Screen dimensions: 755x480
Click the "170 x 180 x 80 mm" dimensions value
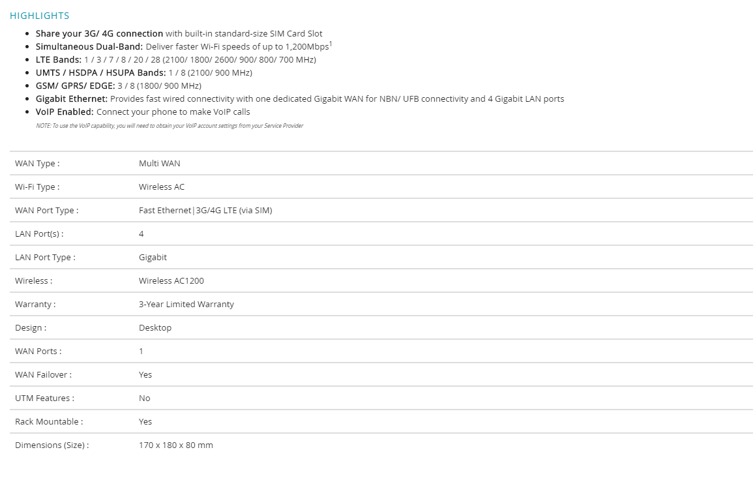point(176,445)
